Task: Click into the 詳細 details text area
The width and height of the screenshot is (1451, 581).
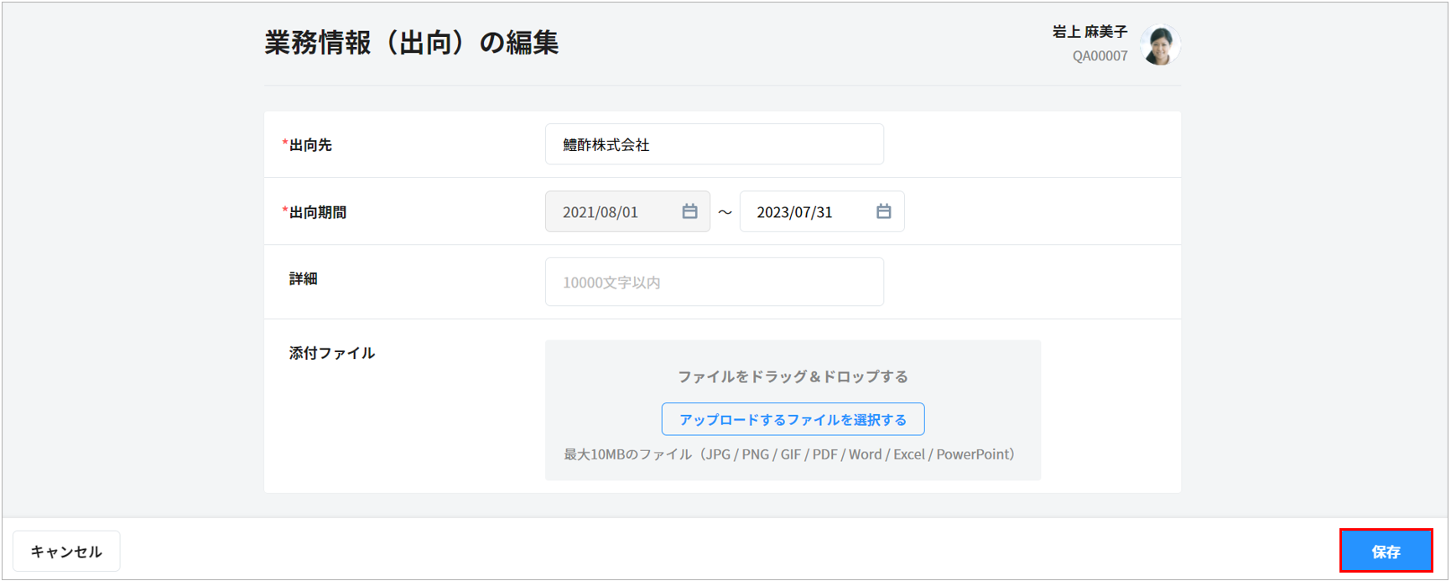Action: click(714, 283)
